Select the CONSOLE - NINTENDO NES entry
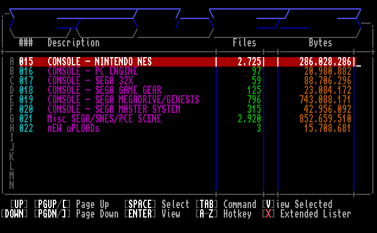Viewport: 377px width, 233px height. [x=187, y=62]
